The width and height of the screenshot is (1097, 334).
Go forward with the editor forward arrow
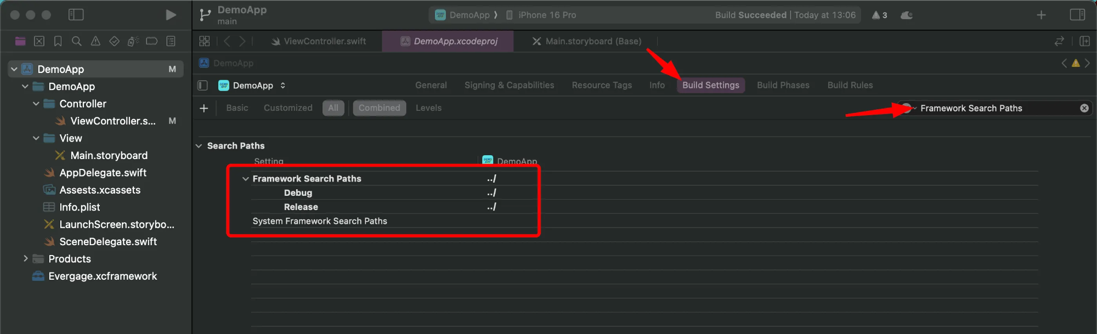[x=242, y=41]
